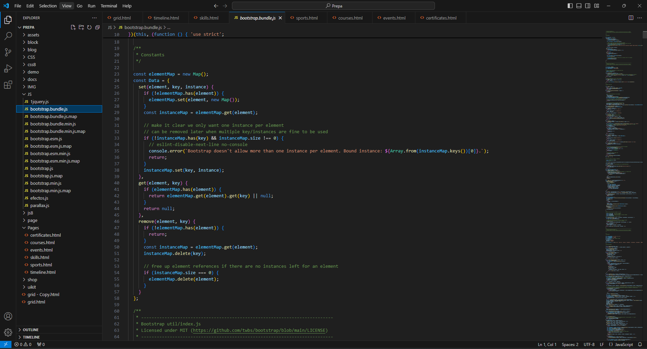Collapse all folders in Explorer
The image size is (647, 349).
[97, 27]
